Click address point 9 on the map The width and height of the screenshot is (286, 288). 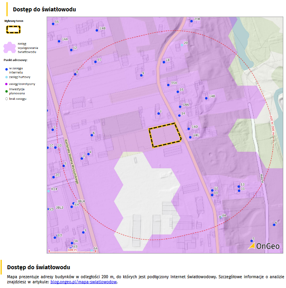tap(141, 75)
